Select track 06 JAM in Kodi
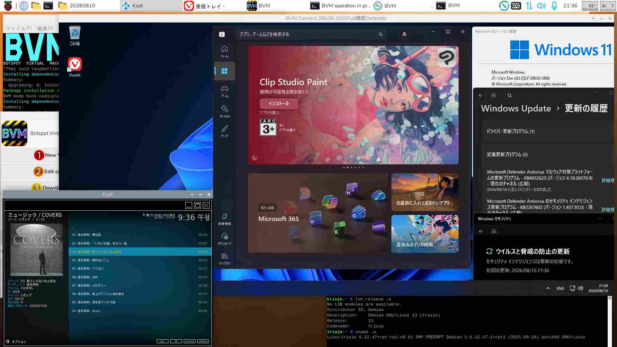617x347 pixels. coord(139,277)
